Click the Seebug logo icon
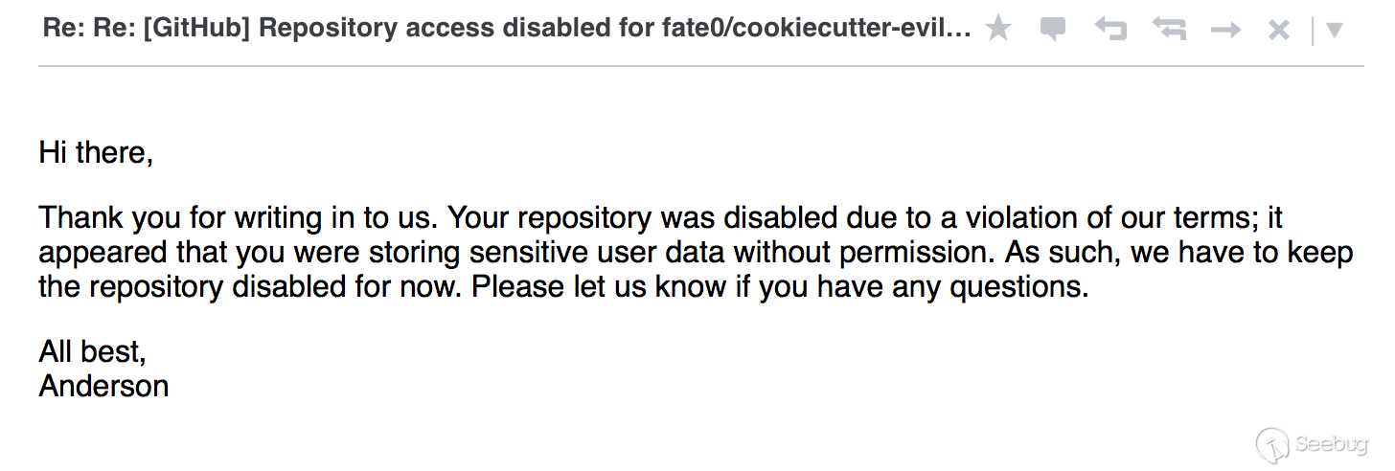 [1272, 443]
